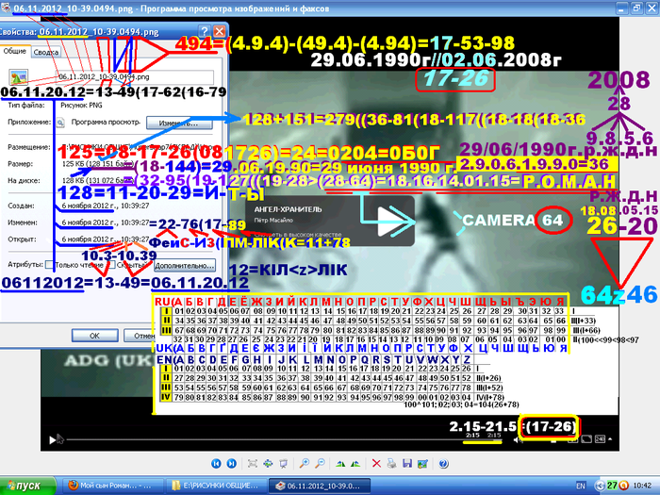The width and height of the screenshot is (660, 495).
Task: Click the Изменить... button
Action: [x=179, y=124]
